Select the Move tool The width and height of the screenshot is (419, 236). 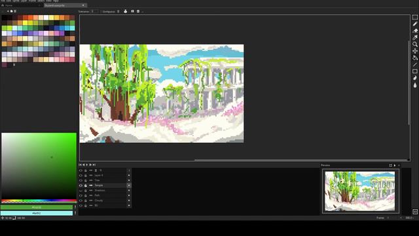click(414, 51)
